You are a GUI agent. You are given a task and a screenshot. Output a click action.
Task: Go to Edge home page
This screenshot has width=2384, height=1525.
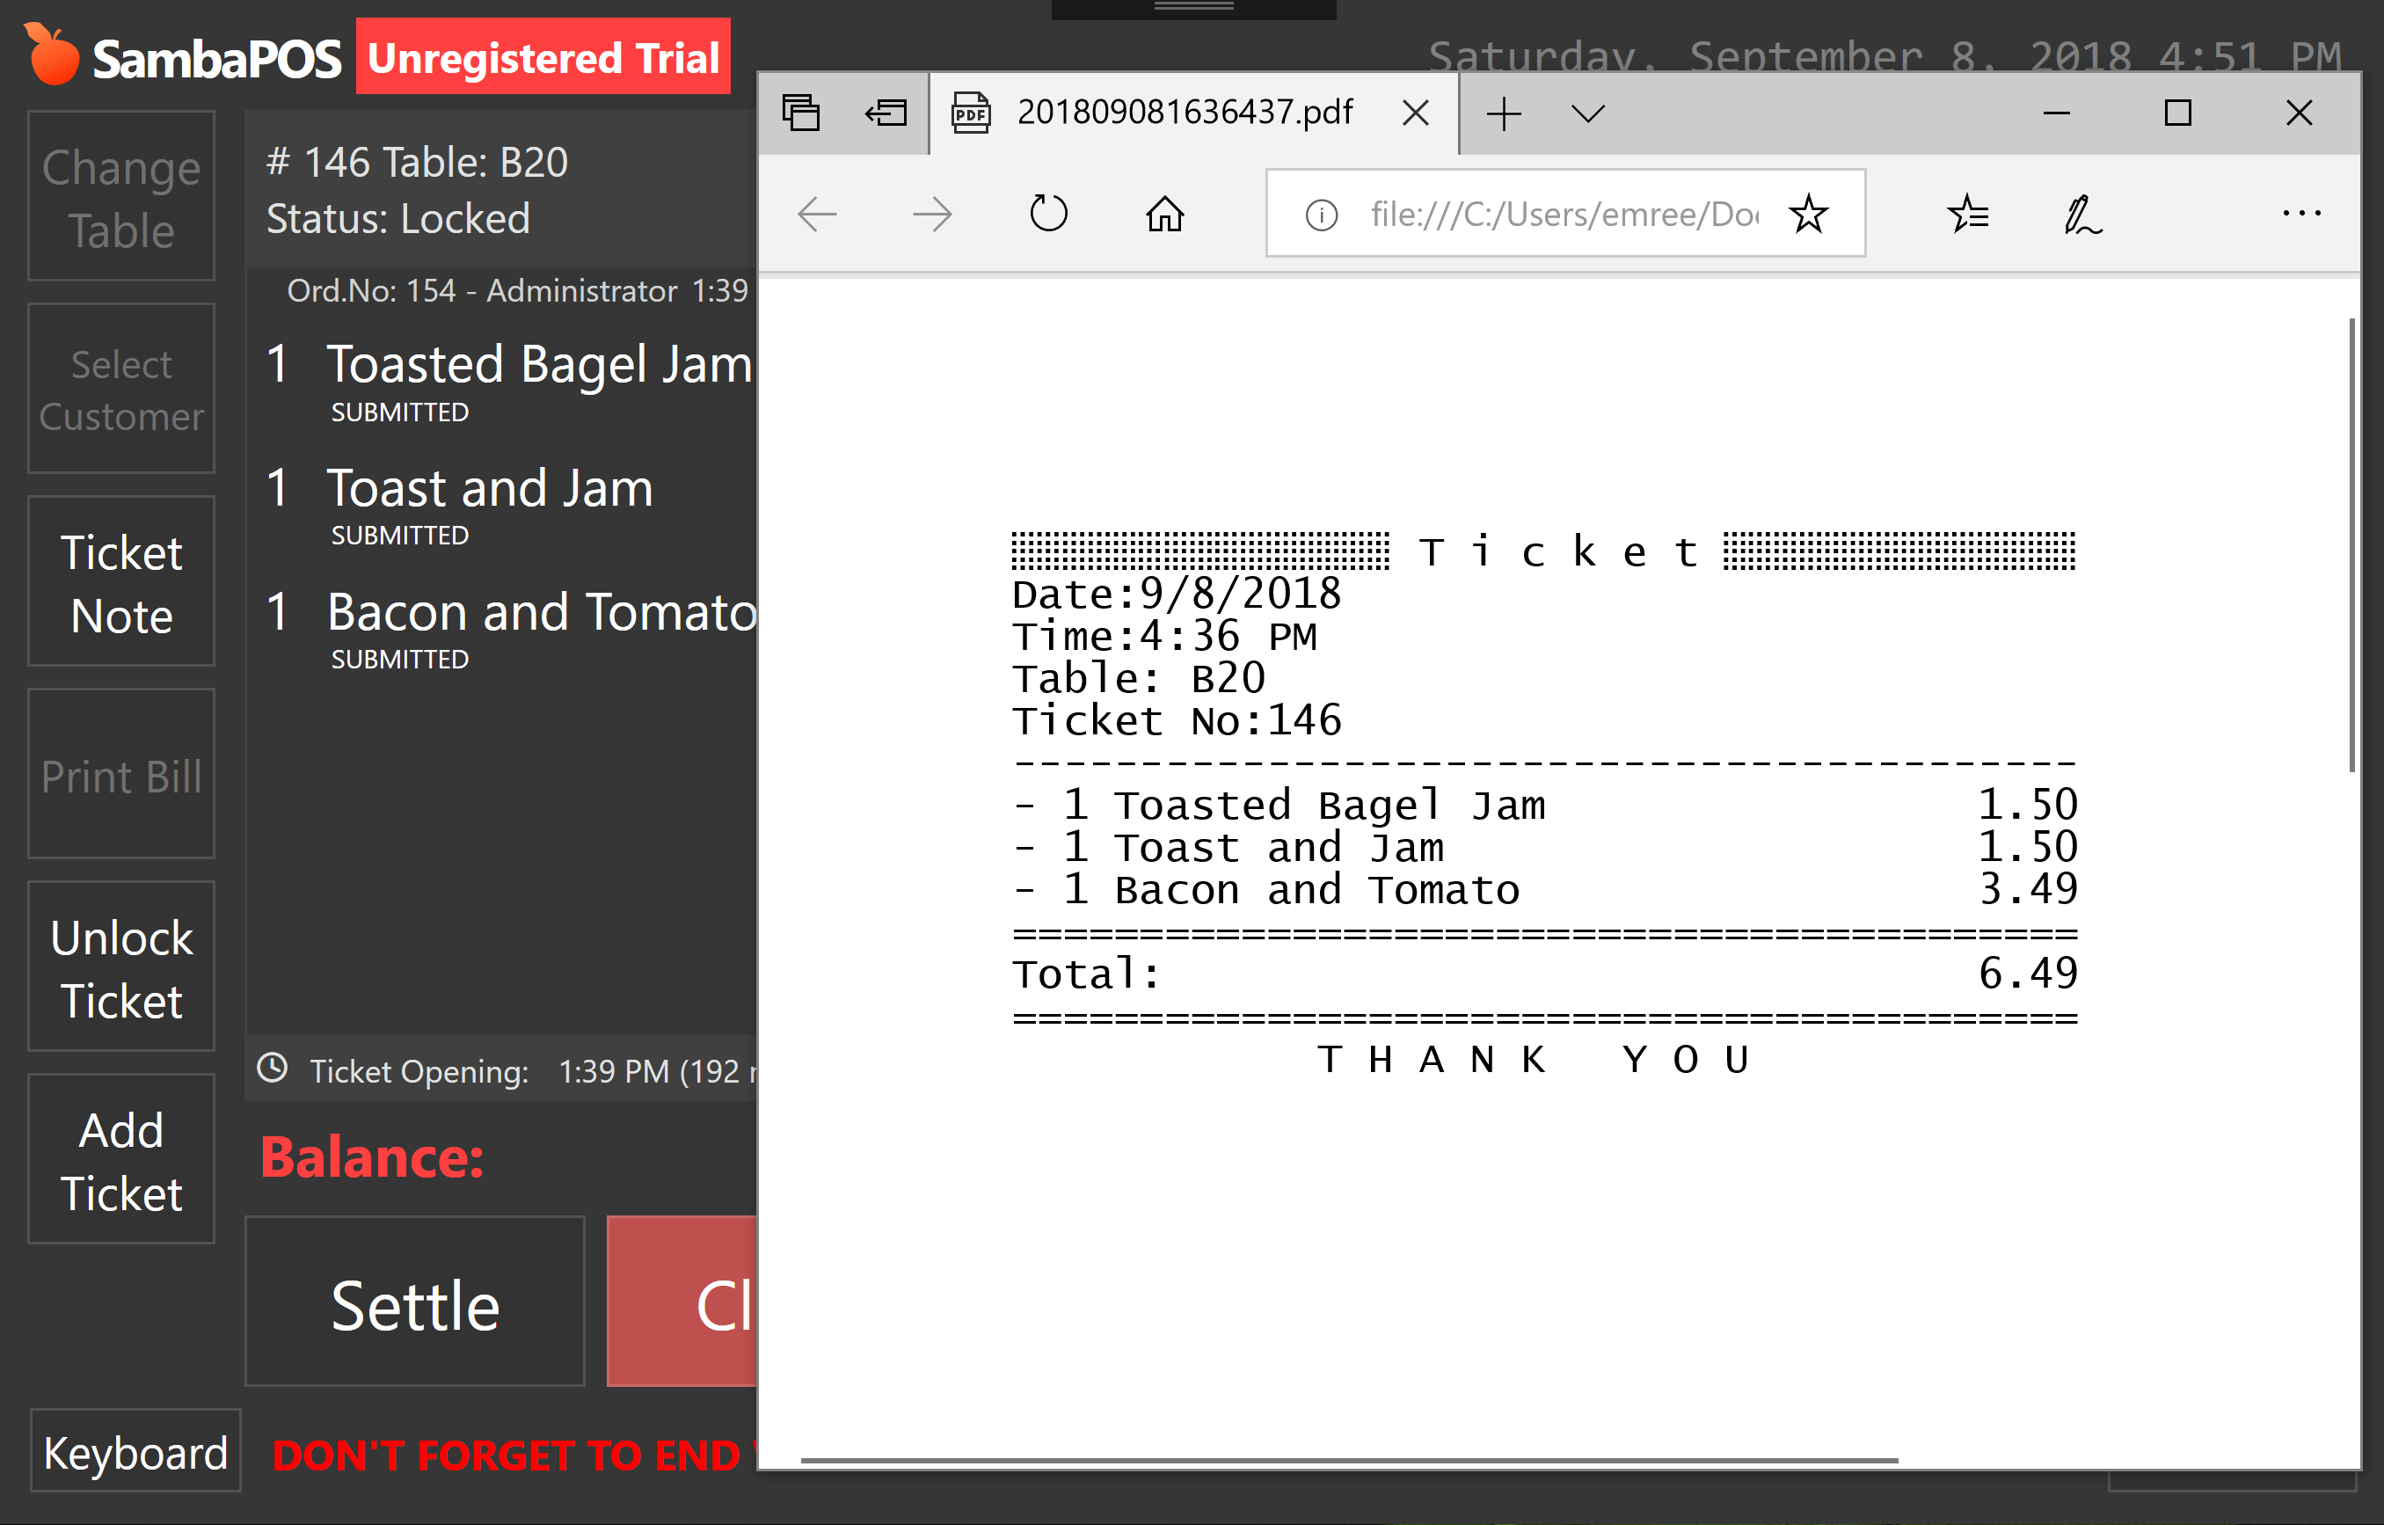tap(1165, 213)
